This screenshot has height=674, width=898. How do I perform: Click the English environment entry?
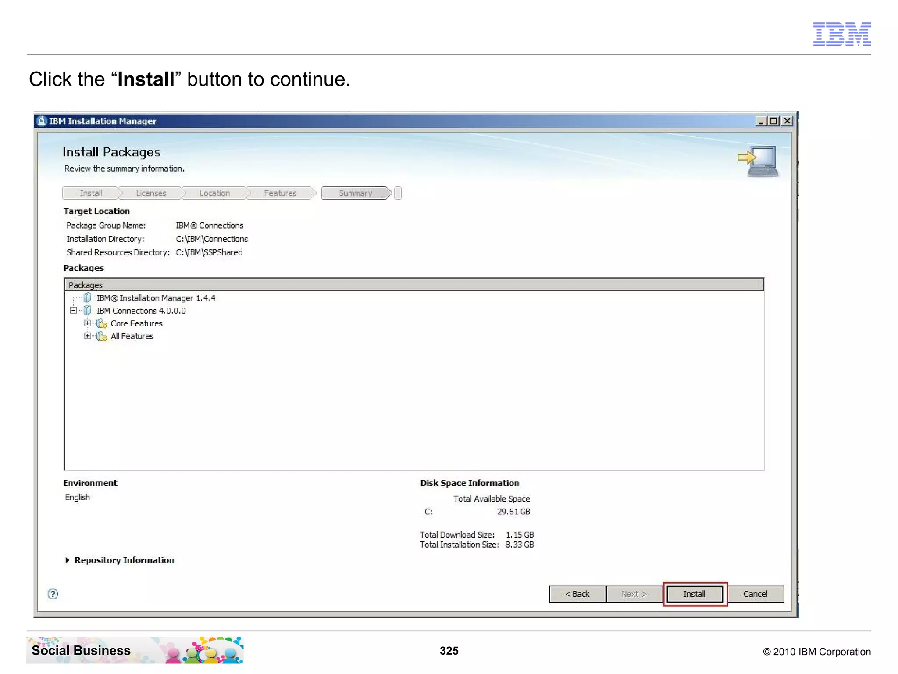[x=77, y=497]
